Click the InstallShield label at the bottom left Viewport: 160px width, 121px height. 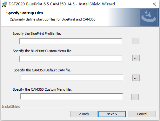[11, 106]
